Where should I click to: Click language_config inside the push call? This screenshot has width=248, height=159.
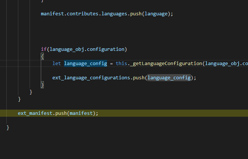169,78
